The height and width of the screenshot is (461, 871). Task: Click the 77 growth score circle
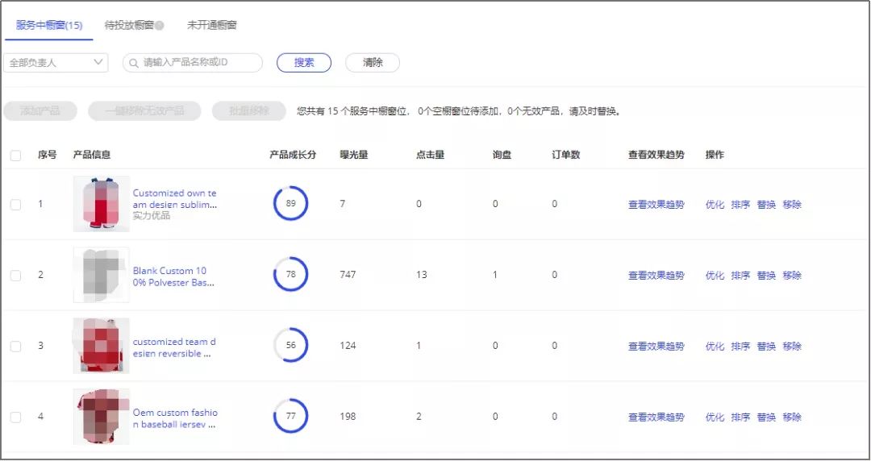[290, 417]
